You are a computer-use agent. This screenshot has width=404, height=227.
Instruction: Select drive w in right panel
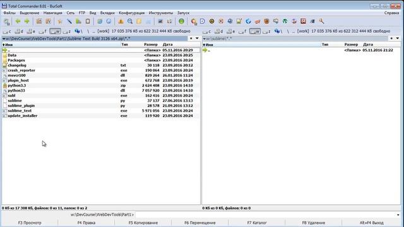pyautogui.click(x=255, y=32)
